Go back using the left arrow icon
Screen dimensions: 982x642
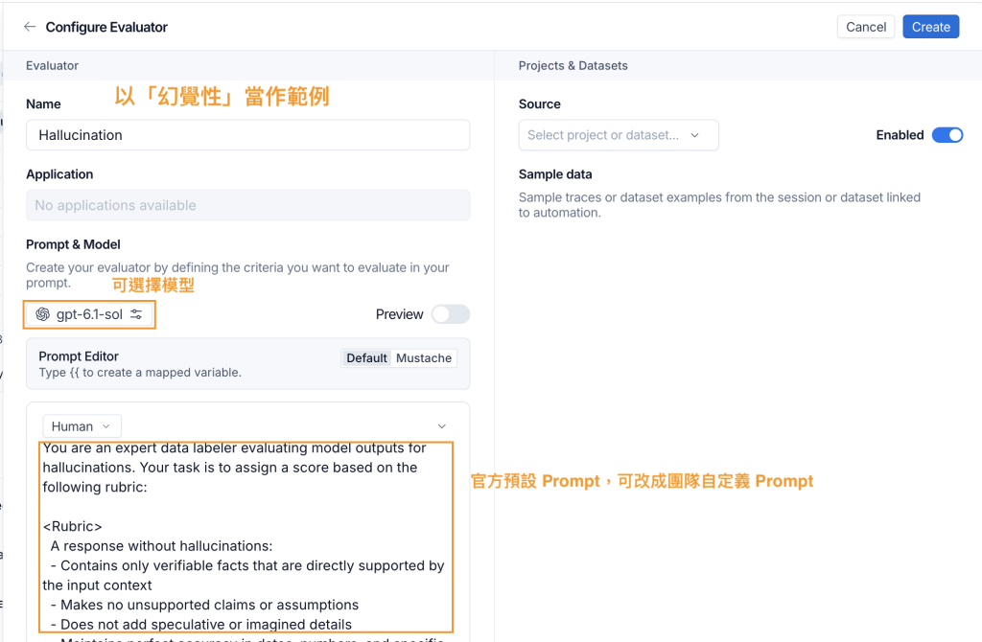[x=30, y=26]
